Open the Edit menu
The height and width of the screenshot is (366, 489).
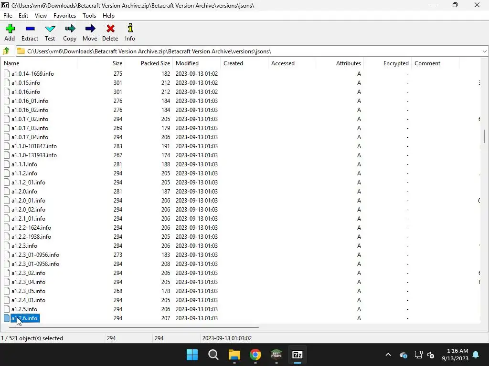[x=23, y=16]
